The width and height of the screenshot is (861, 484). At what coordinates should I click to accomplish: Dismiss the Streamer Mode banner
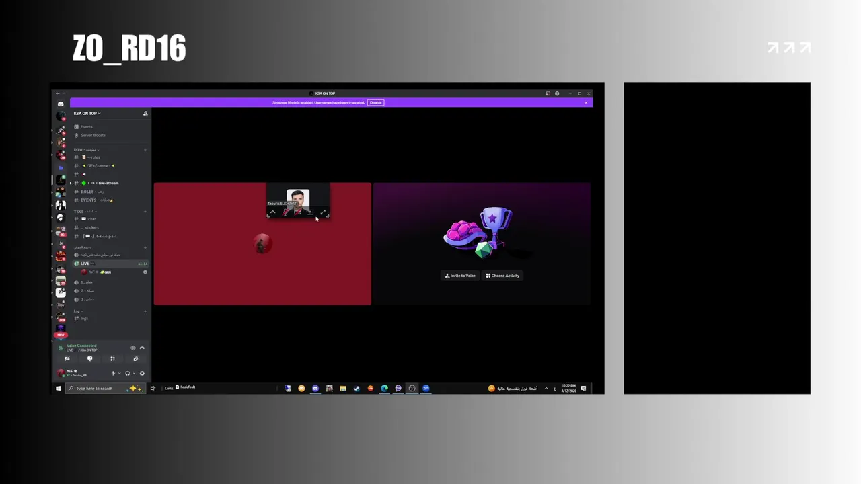586,102
